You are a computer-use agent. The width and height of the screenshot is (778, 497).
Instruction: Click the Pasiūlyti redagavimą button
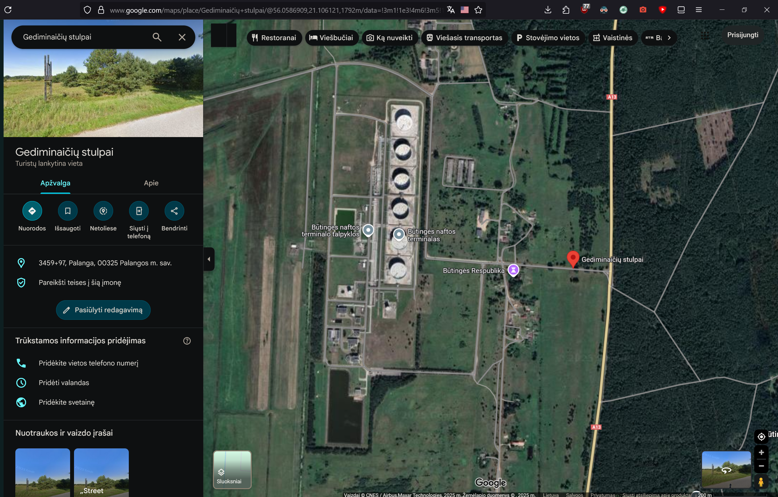pyautogui.click(x=103, y=310)
